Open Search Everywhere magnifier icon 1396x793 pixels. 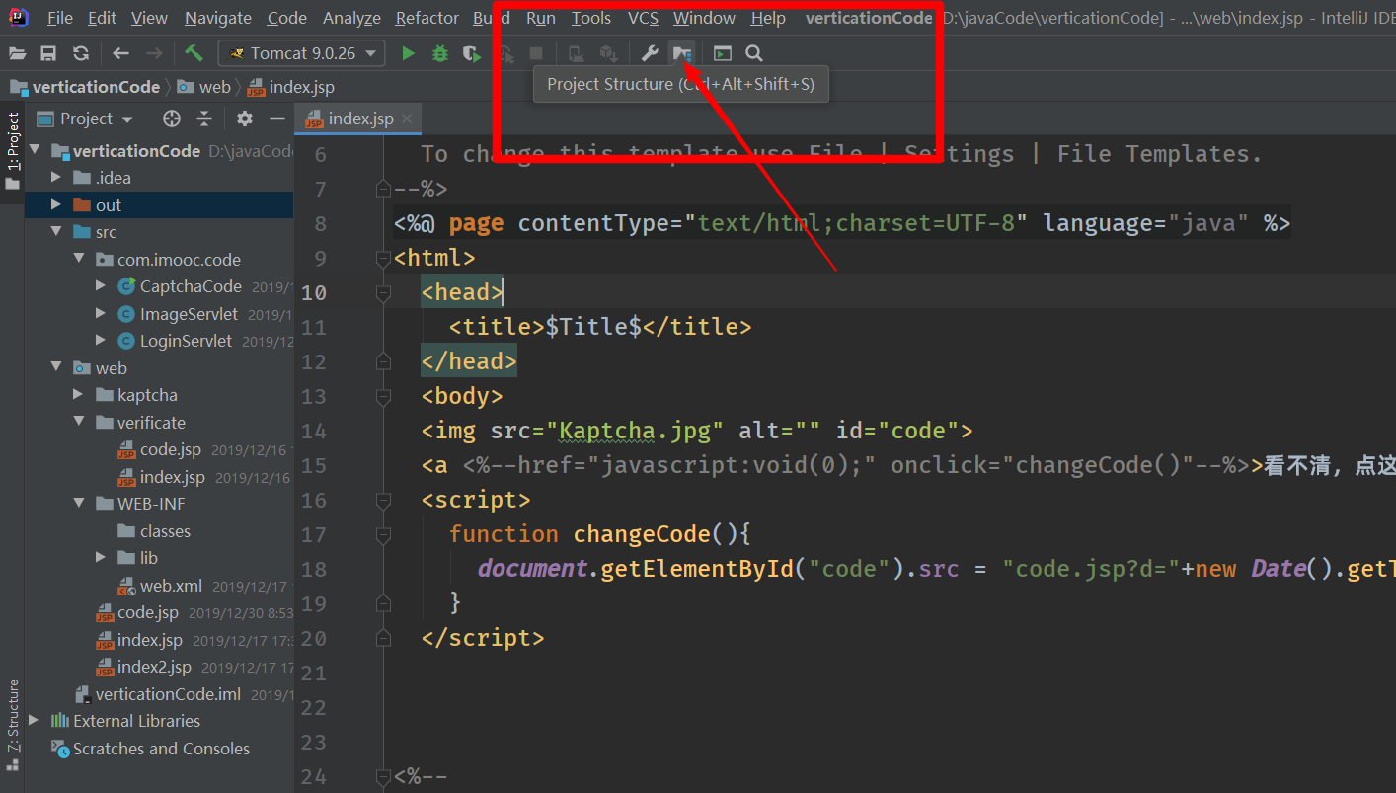pyautogui.click(x=754, y=53)
